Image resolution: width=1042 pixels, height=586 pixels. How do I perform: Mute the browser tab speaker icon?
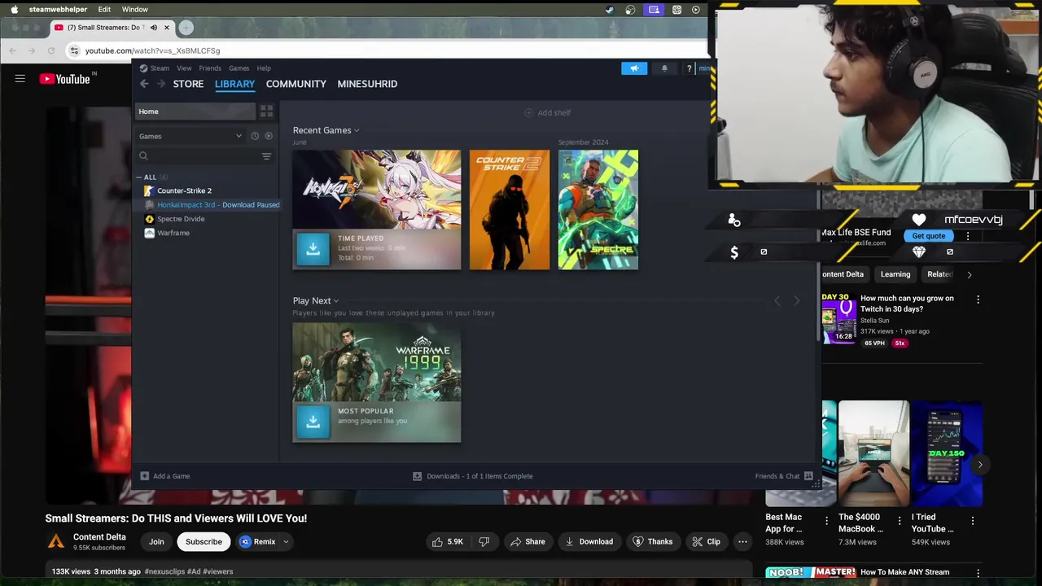pos(153,28)
